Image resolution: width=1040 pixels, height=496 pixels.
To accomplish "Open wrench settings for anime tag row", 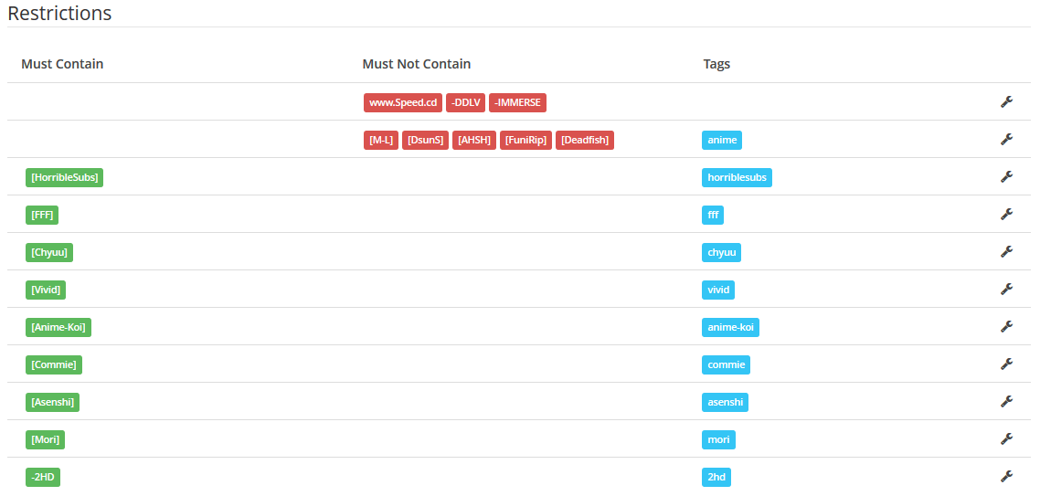I will click(x=1006, y=139).
